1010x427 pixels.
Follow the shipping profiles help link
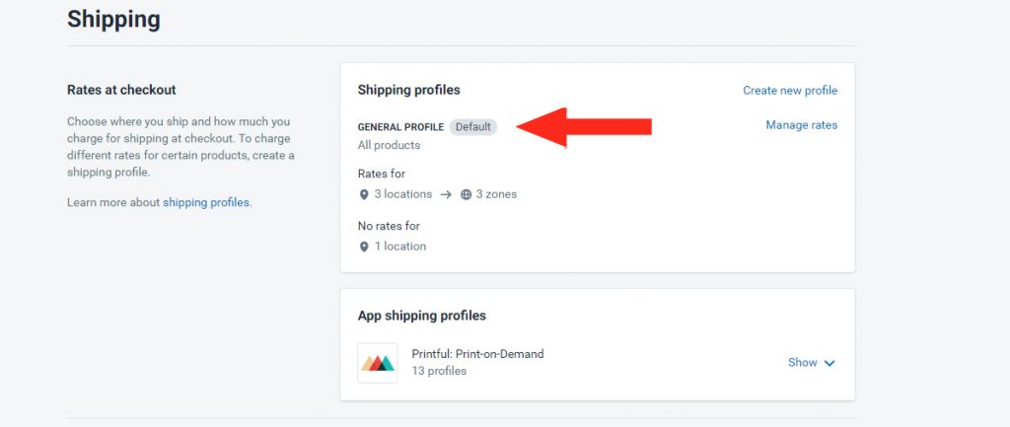tap(206, 202)
